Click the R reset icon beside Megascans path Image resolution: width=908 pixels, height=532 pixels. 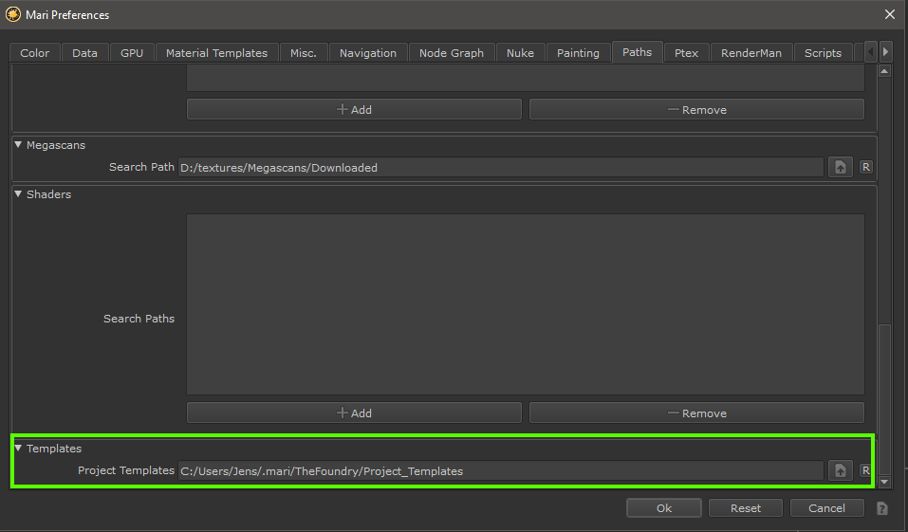(865, 168)
